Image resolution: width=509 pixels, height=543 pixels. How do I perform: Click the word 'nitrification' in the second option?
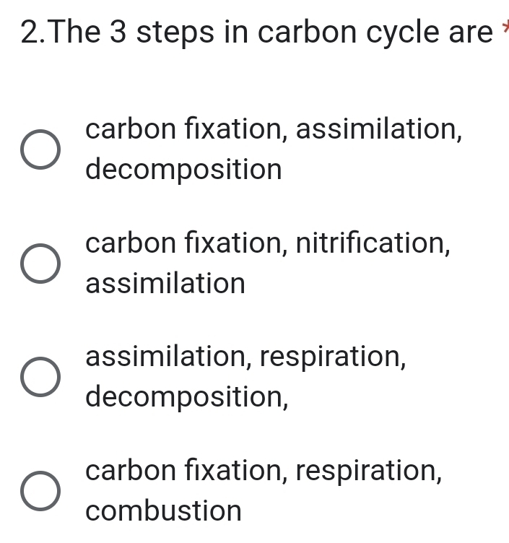pos(373,243)
